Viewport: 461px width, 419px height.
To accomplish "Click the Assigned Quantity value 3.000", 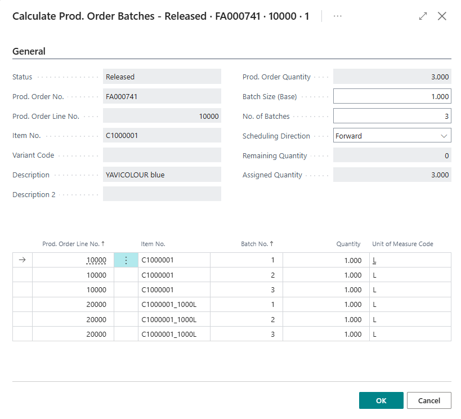I will point(392,175).
